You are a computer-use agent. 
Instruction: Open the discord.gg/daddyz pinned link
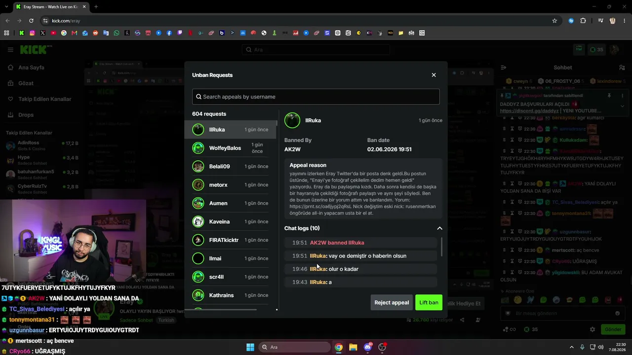[x=529, y=111]
